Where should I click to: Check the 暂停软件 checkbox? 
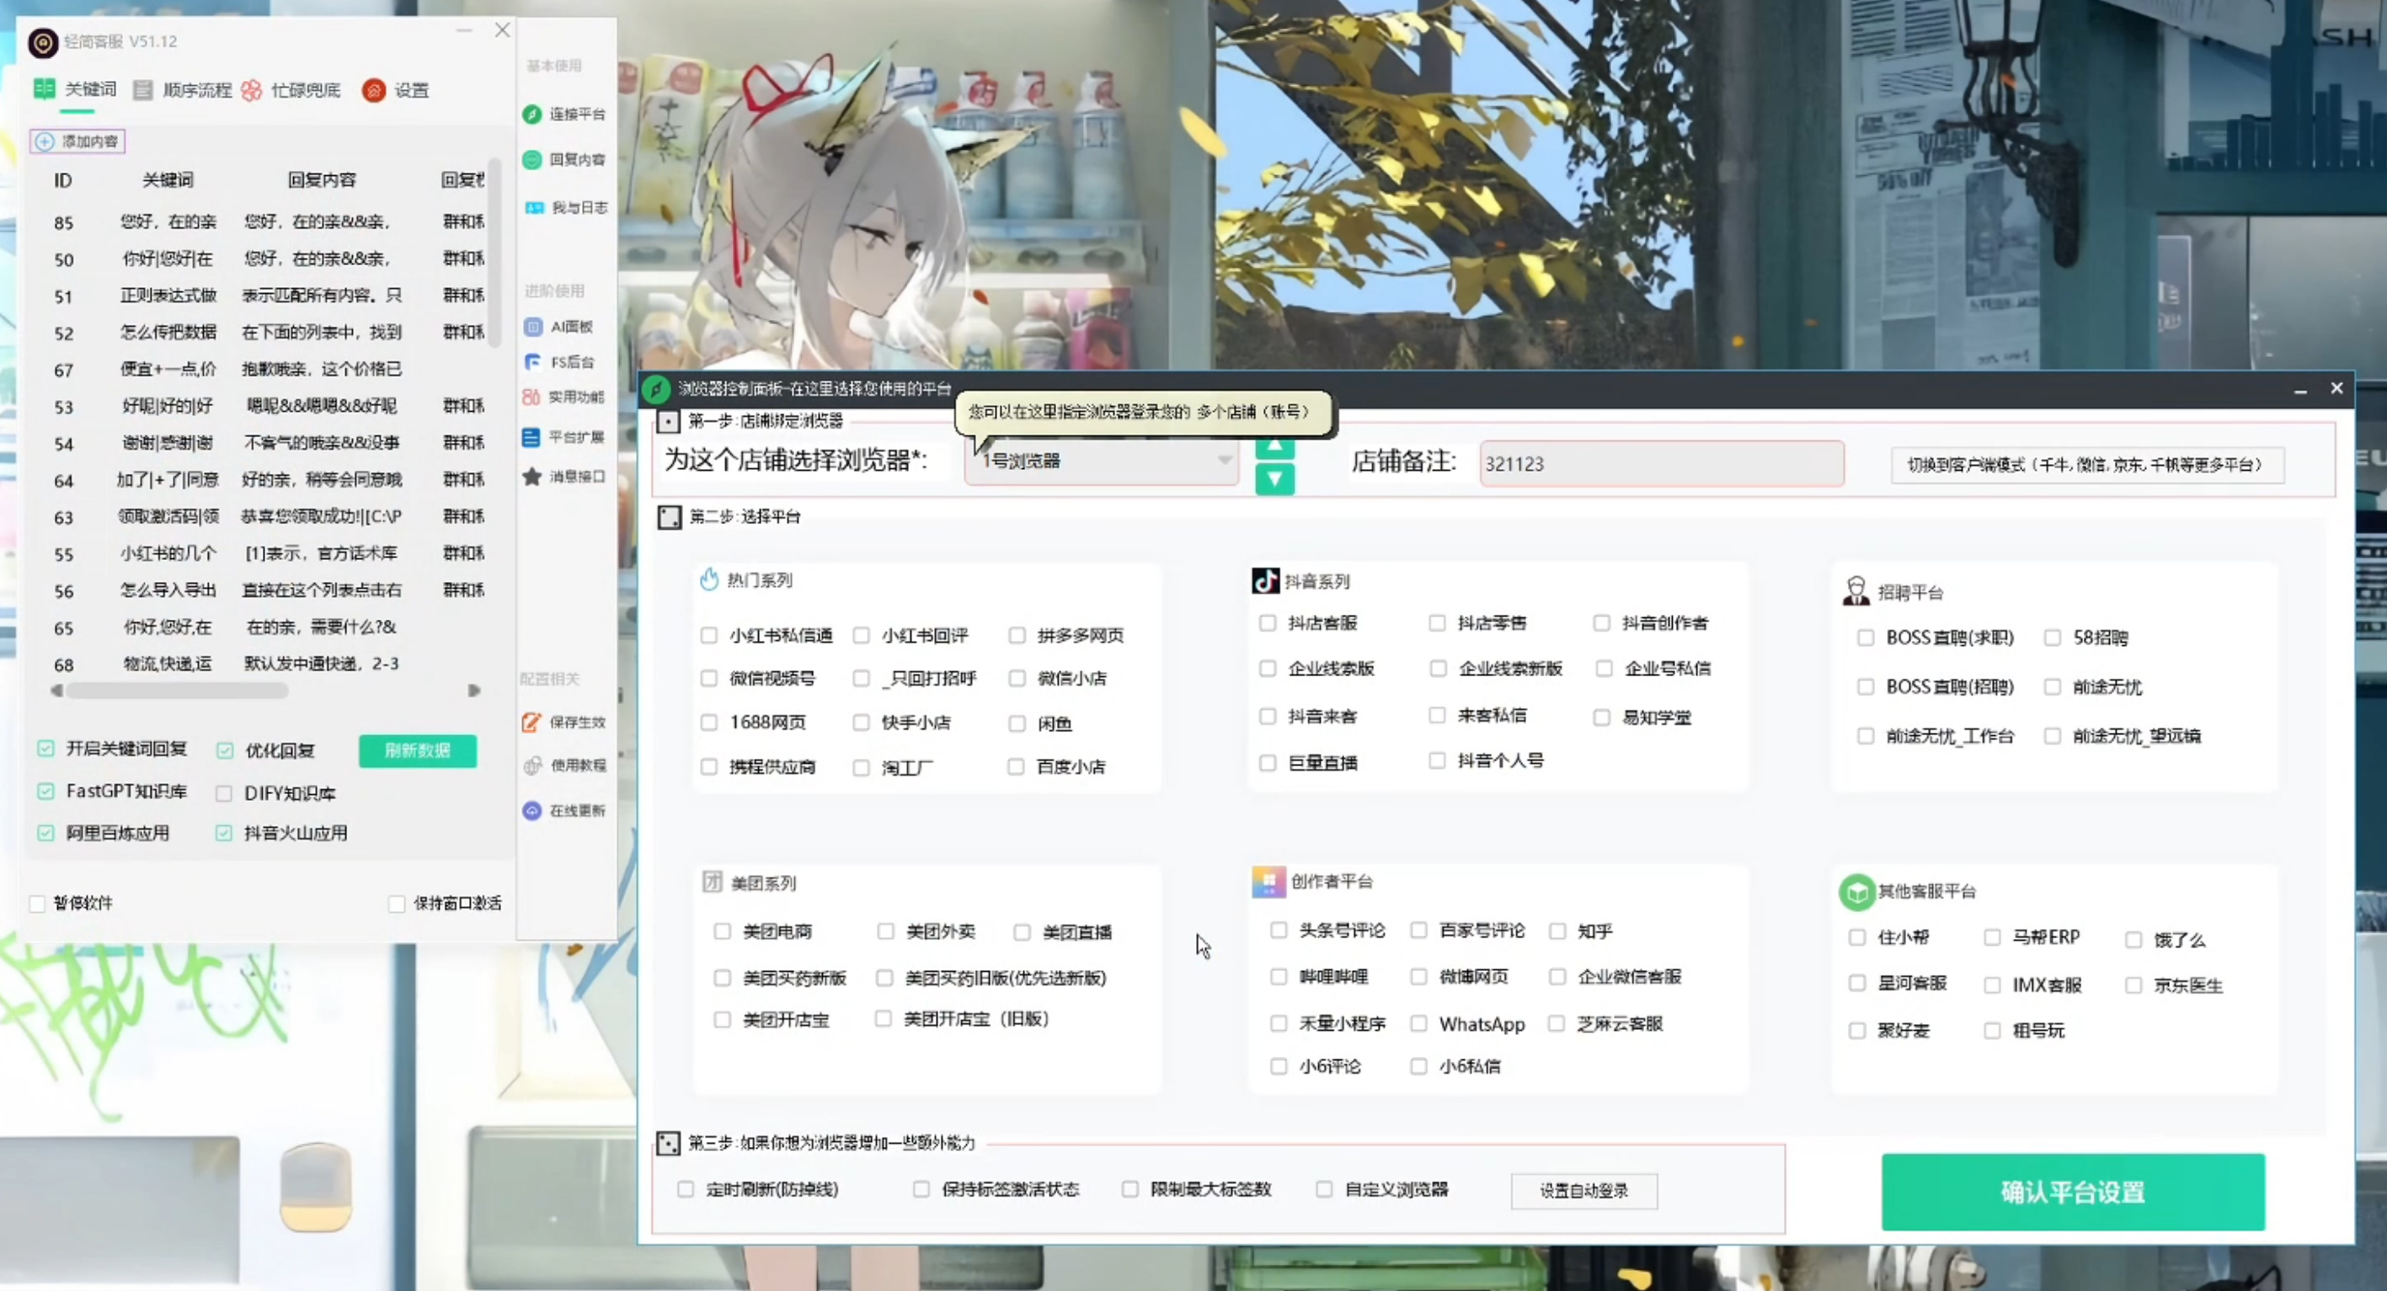click(x=38, y=904)
